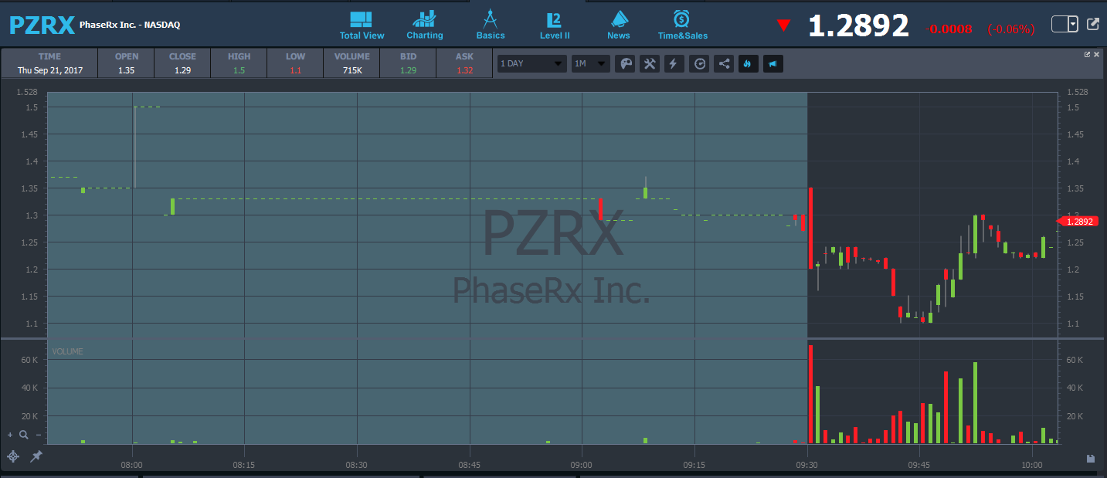
Task: Click the lightning bolt icon
Action: click(x=674, y=63)
